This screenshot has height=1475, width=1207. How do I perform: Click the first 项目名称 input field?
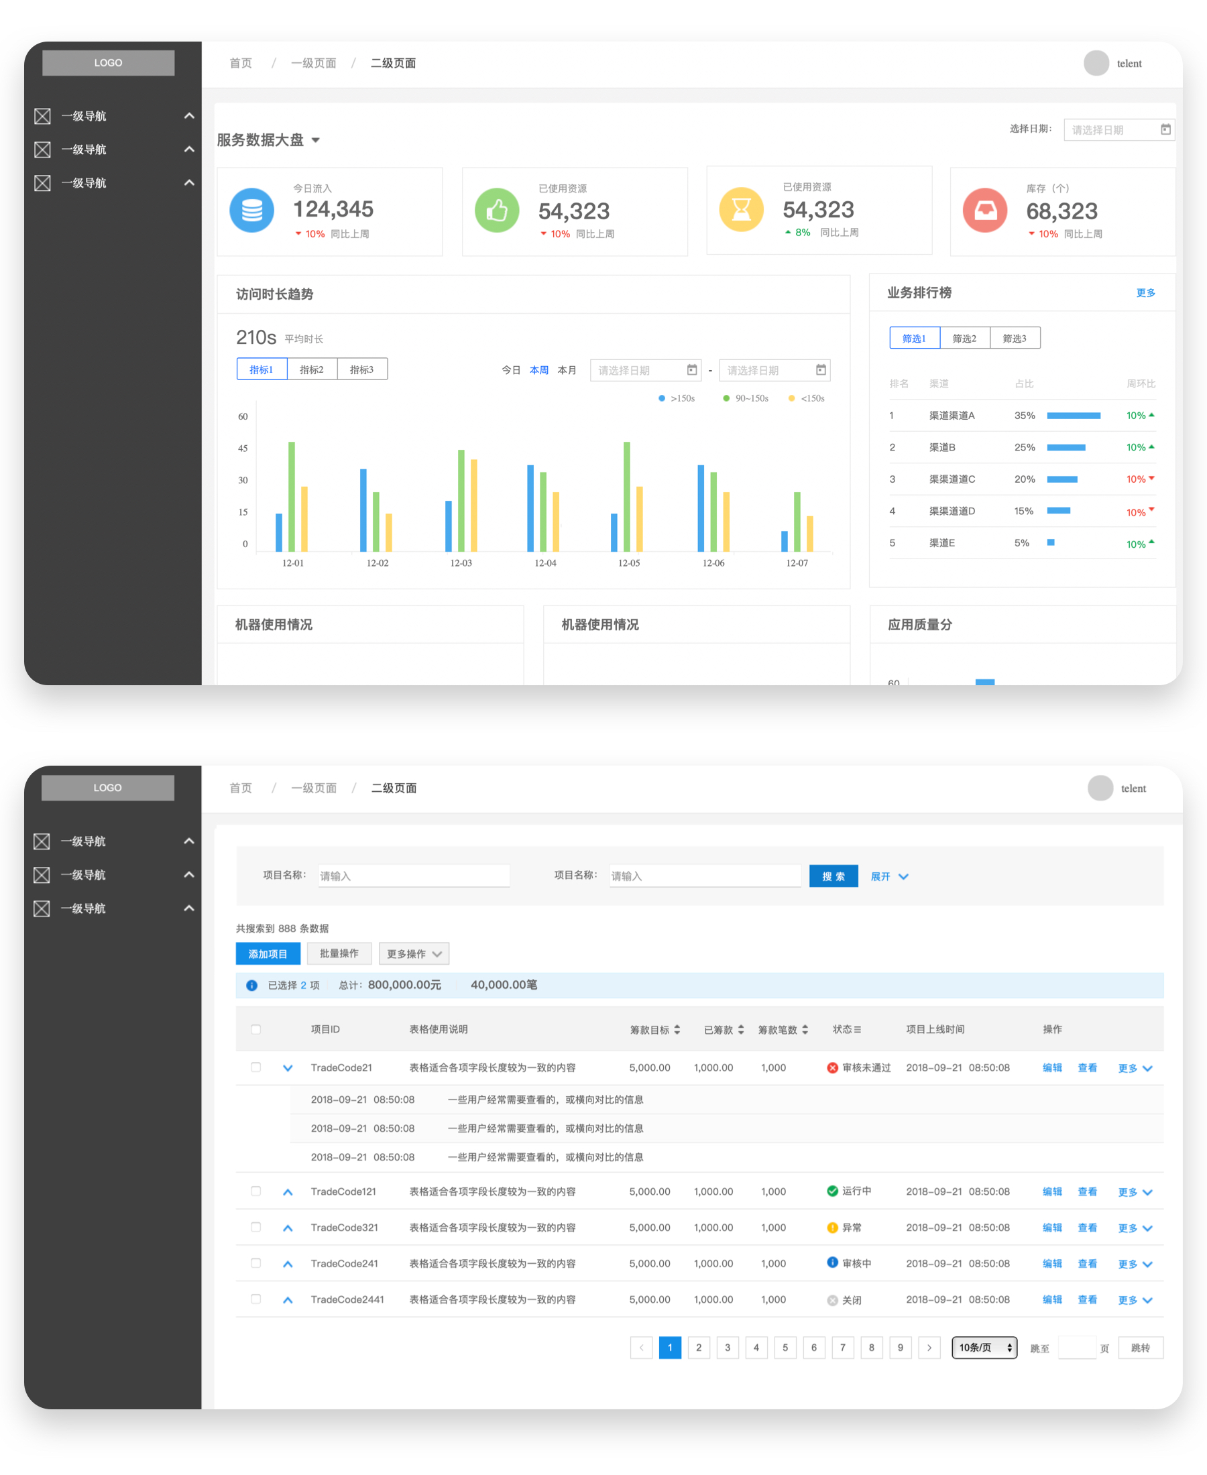point(414,876)
